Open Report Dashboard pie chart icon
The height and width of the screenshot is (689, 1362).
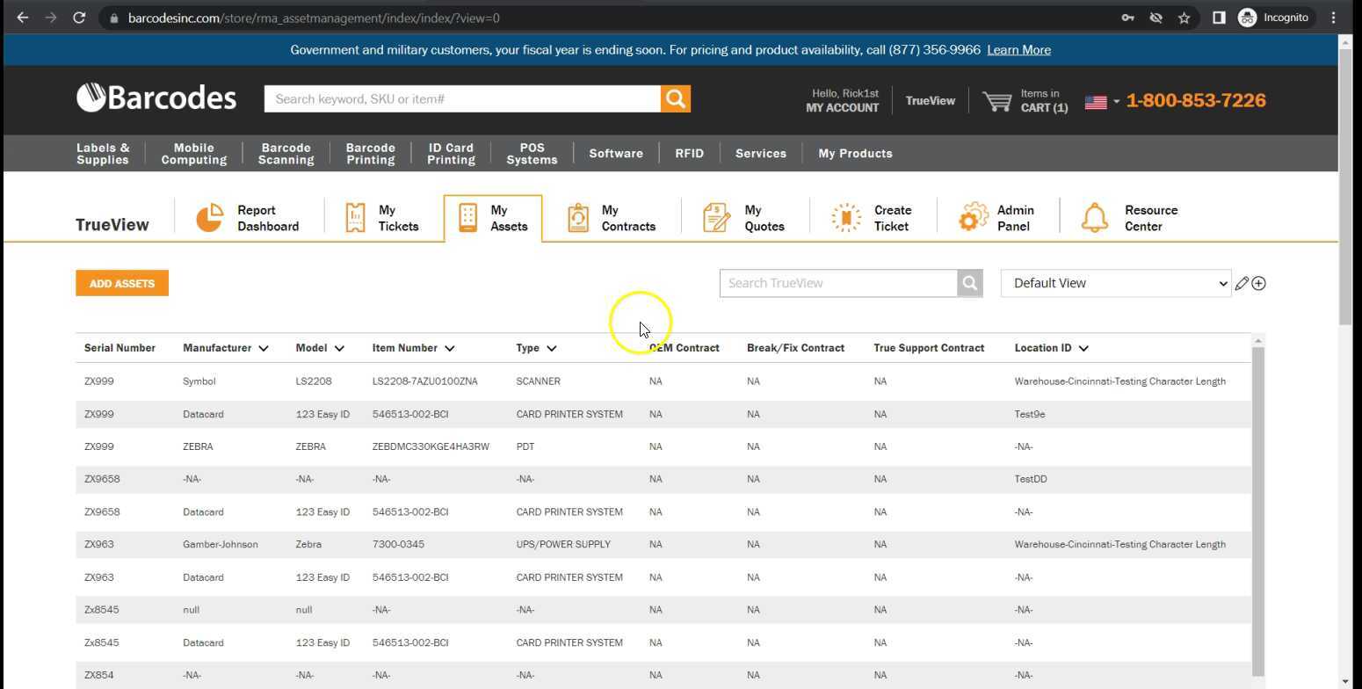coord(209,218)
